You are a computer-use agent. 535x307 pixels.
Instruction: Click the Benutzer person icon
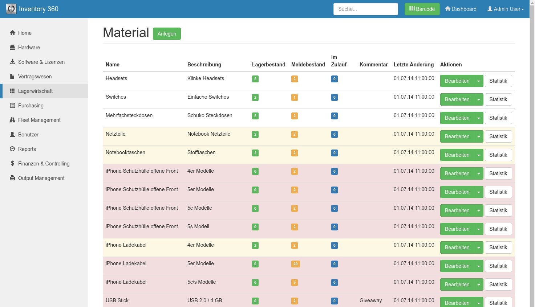[x=13, y=135]
